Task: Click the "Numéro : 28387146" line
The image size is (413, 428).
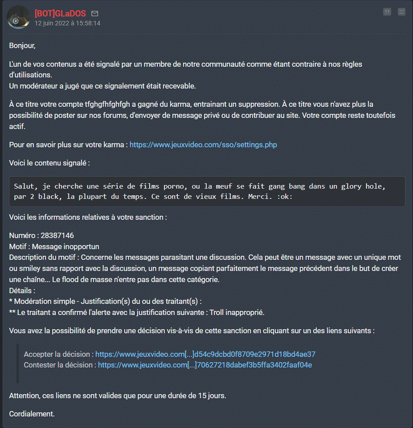Action: 41,235
